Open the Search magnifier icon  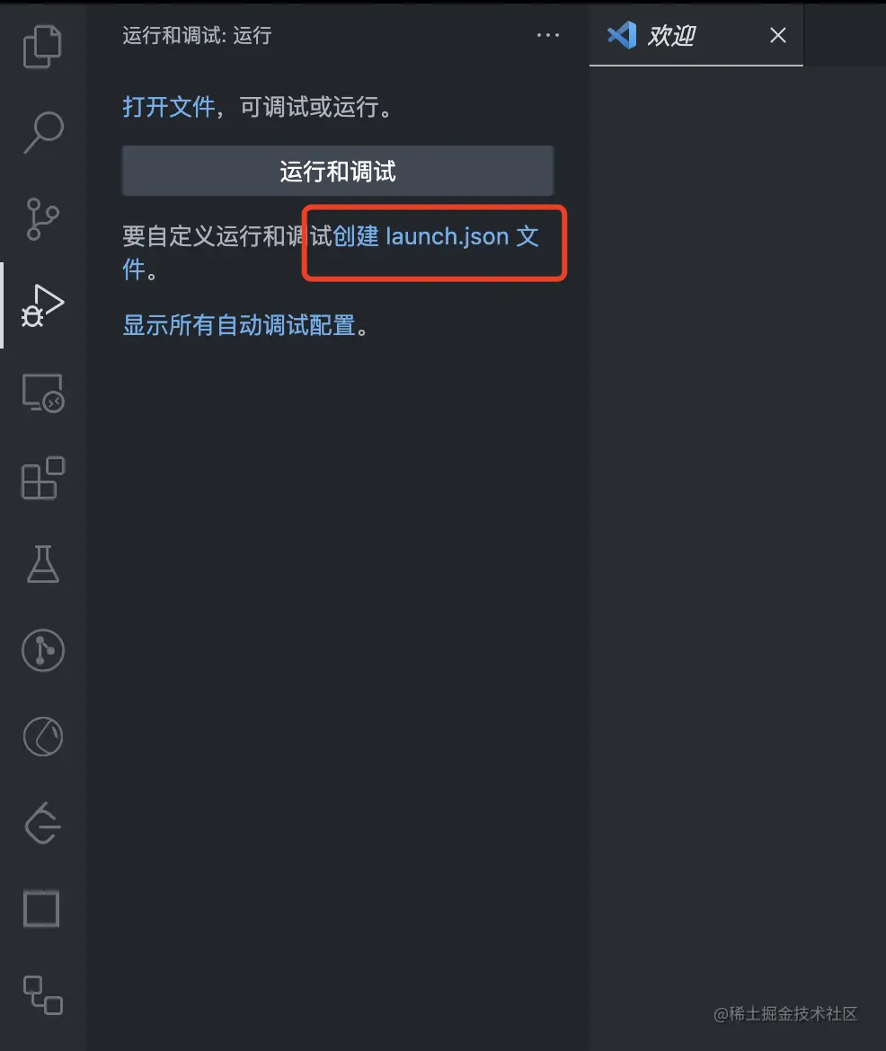(x=44, y=132)
